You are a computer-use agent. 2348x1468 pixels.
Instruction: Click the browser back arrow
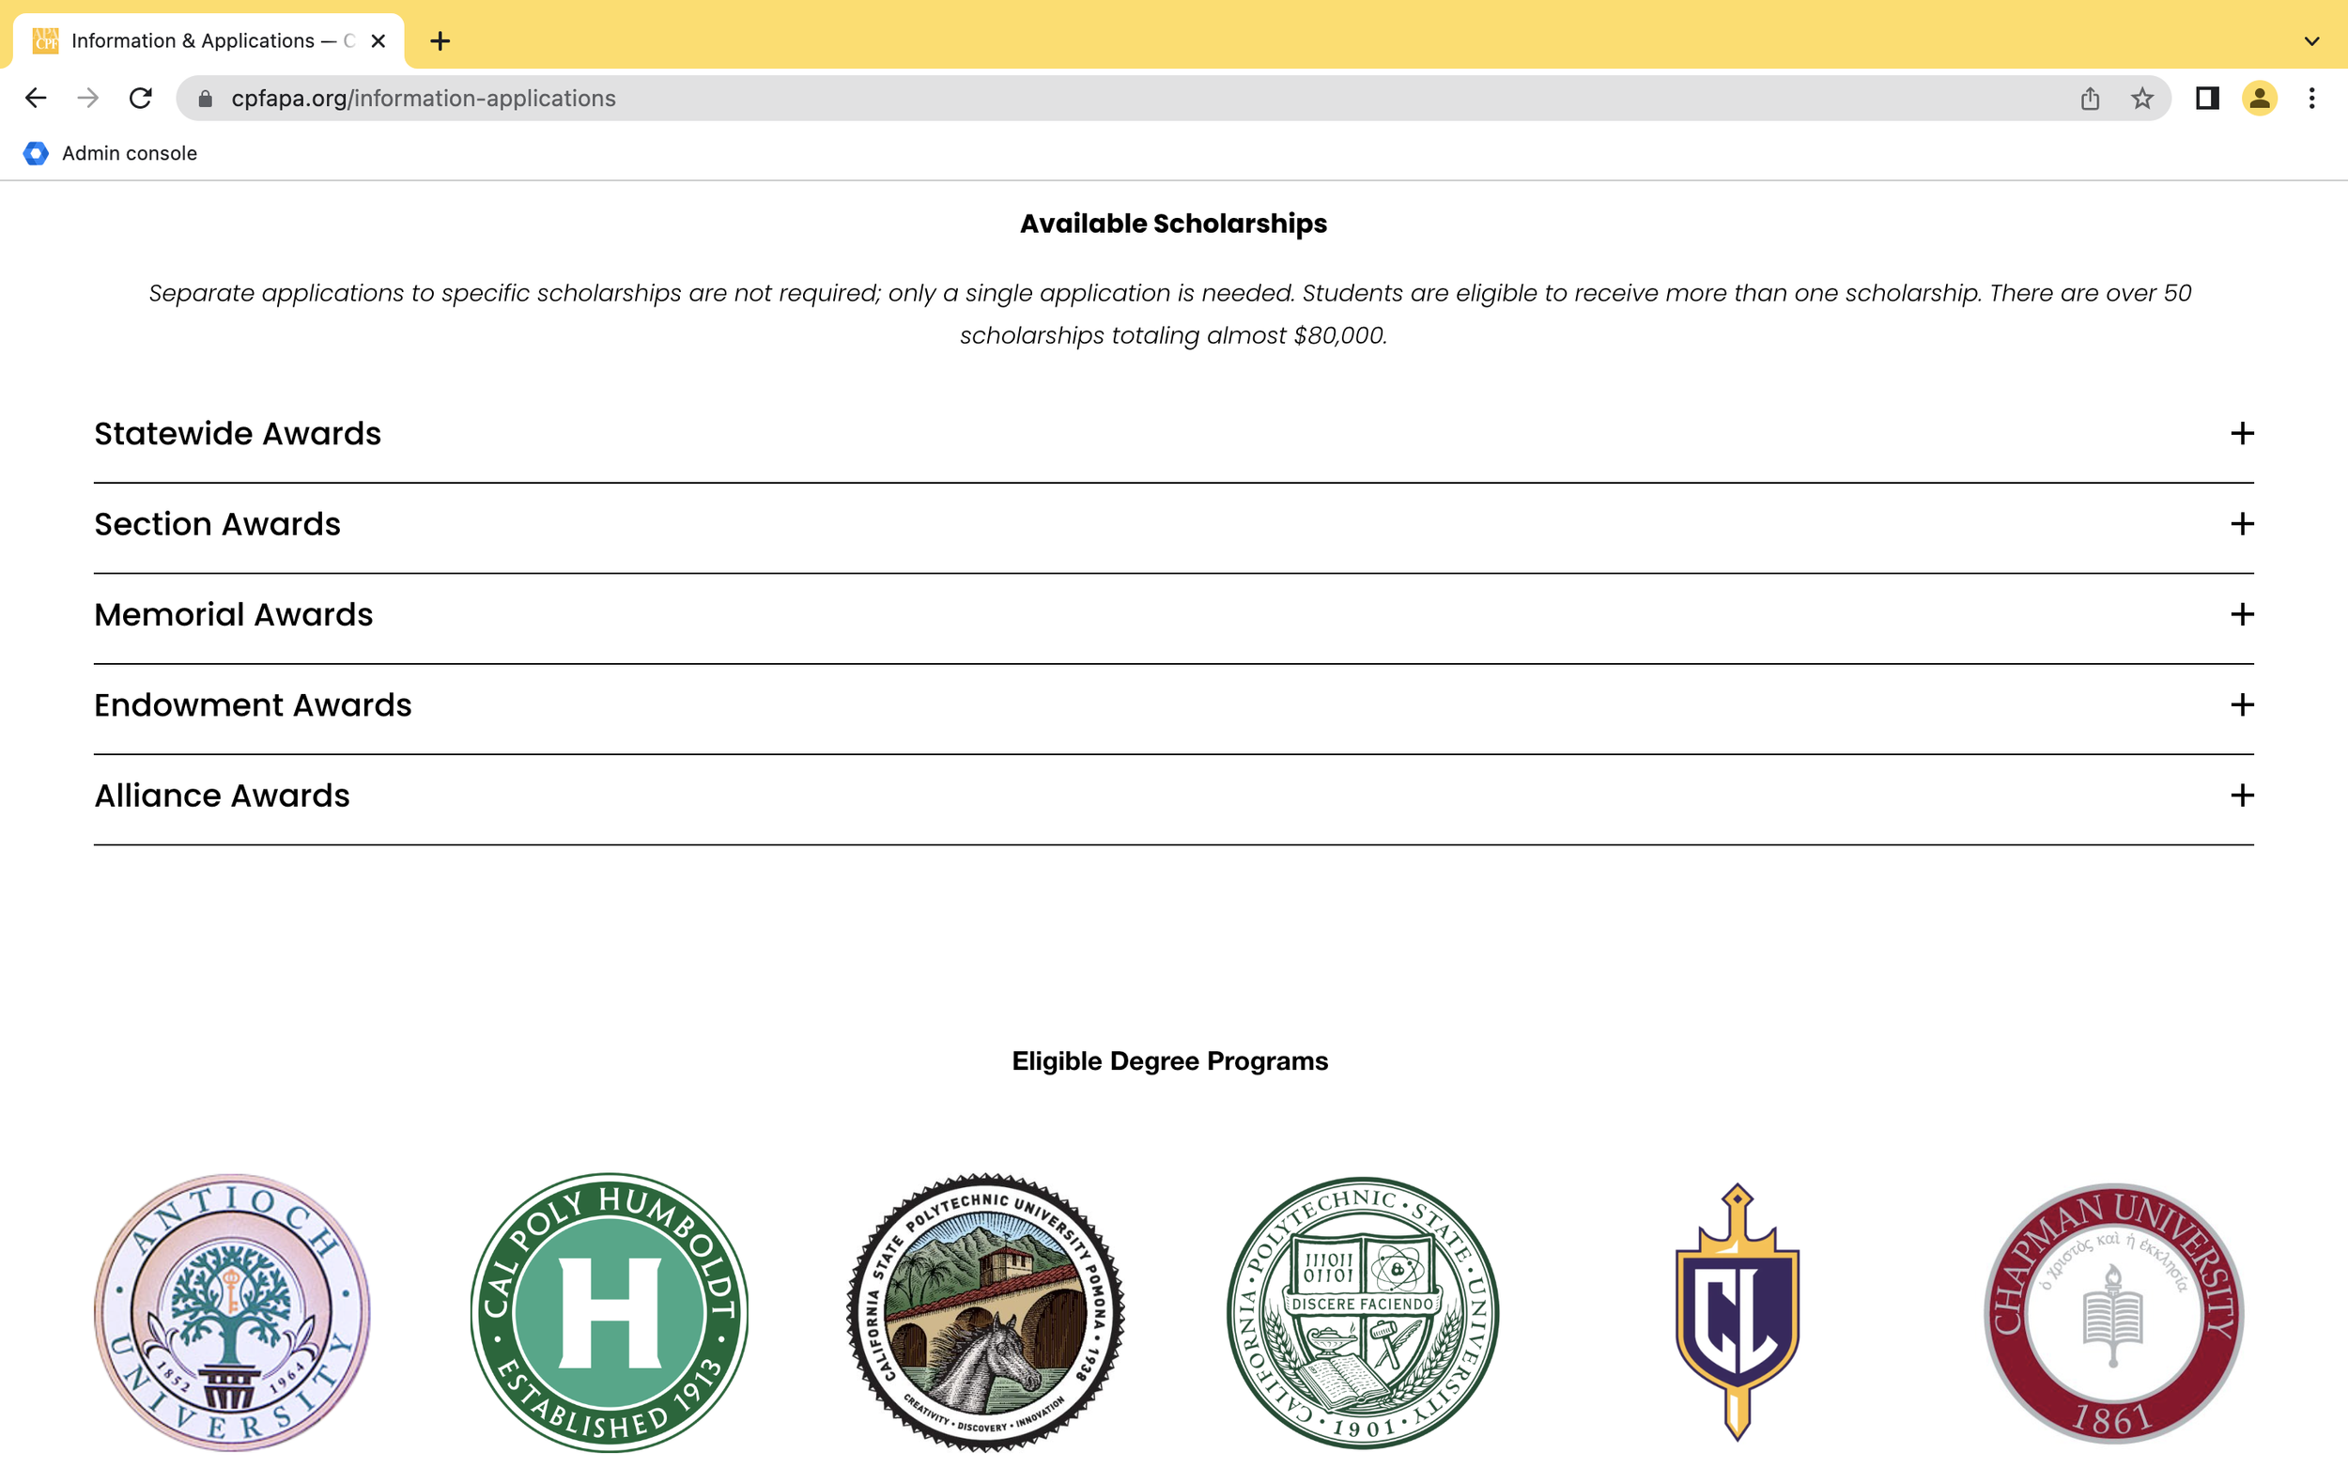(36, 98)
